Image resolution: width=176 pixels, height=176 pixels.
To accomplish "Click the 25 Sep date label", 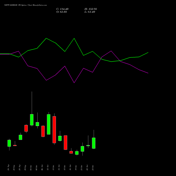I will point(14,168).
